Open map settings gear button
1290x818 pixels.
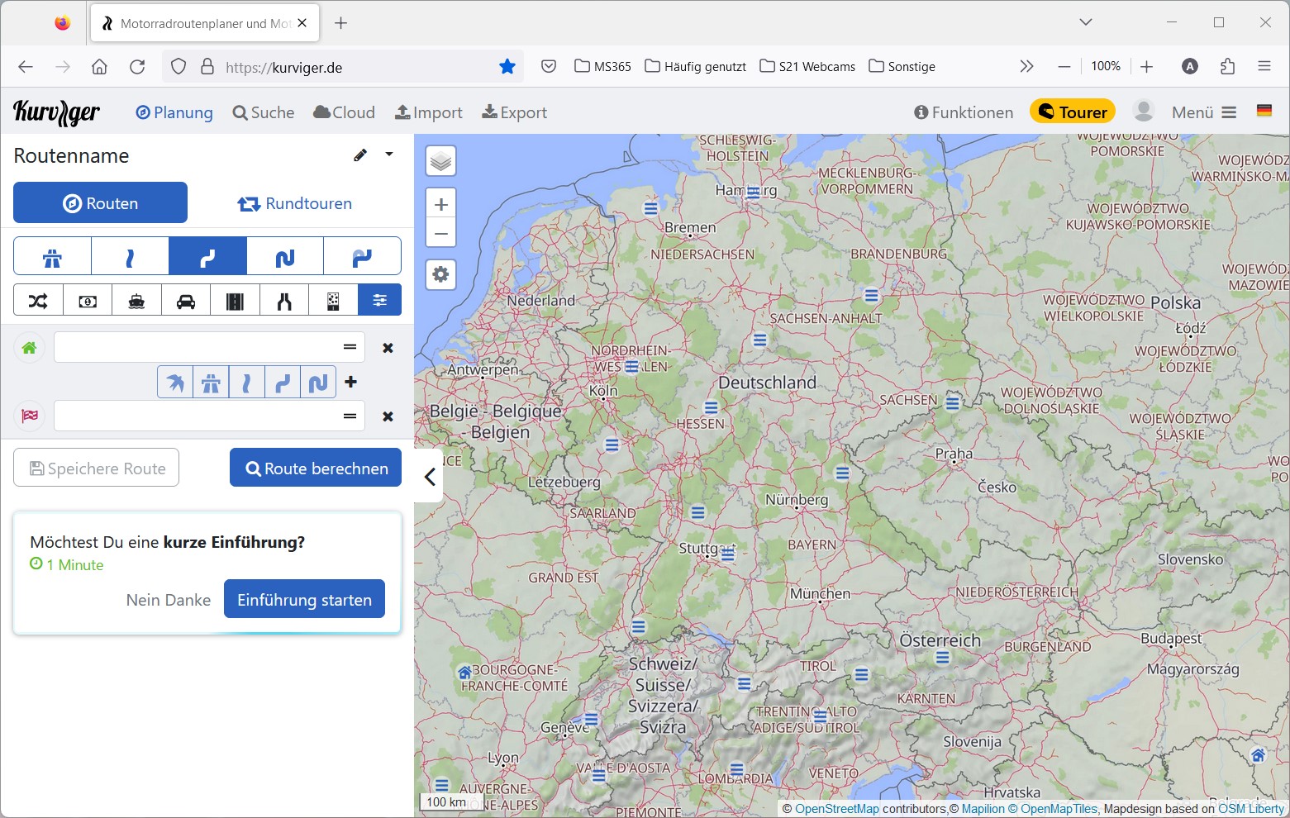(441, 274)
